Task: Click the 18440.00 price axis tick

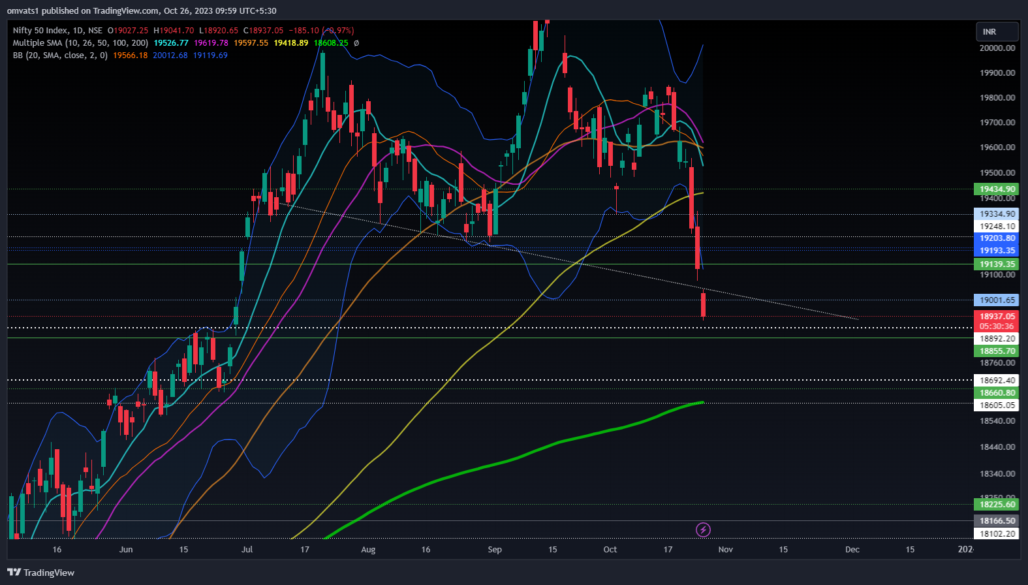Action: tap(997, 447)
